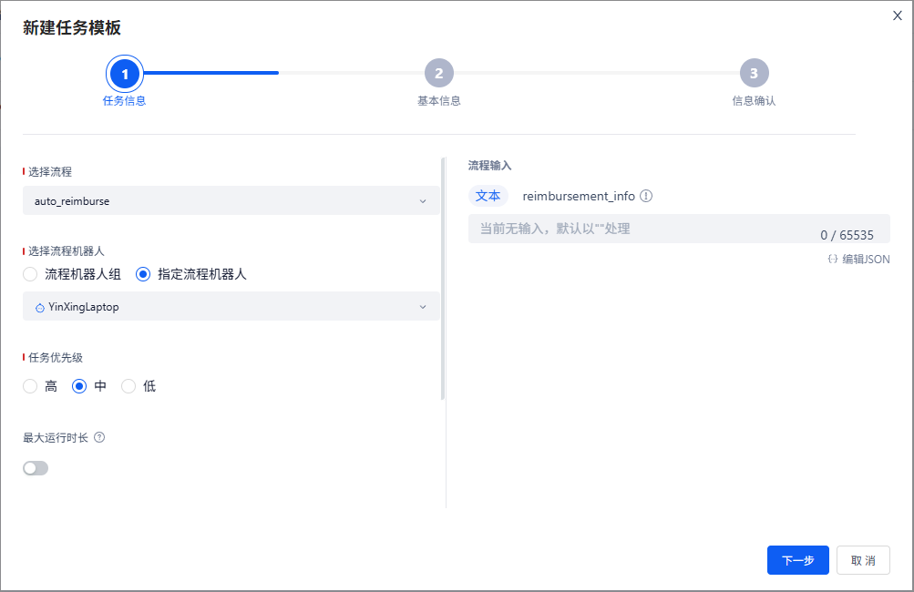914x592 pixels.
Task: Click the 取消 button
Action: (x=862, y=560)
